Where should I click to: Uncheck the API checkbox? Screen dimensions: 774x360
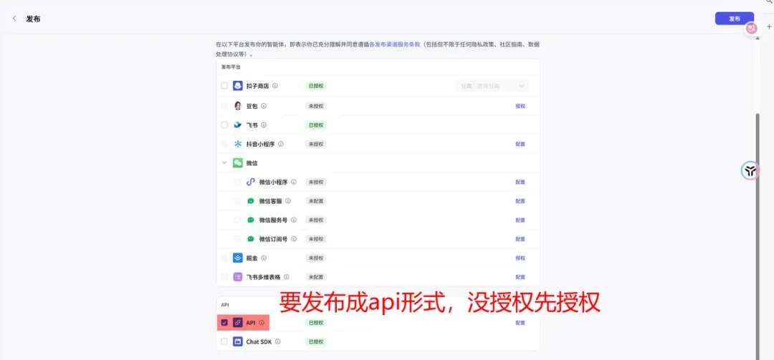tap(224, 323)
